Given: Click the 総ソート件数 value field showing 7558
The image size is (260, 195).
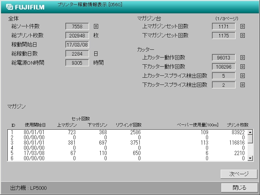Looking at the screenshot, I should [77, 26].
